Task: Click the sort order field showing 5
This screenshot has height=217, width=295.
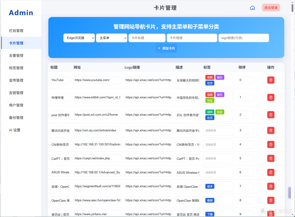Action: (x=246, y=158)
